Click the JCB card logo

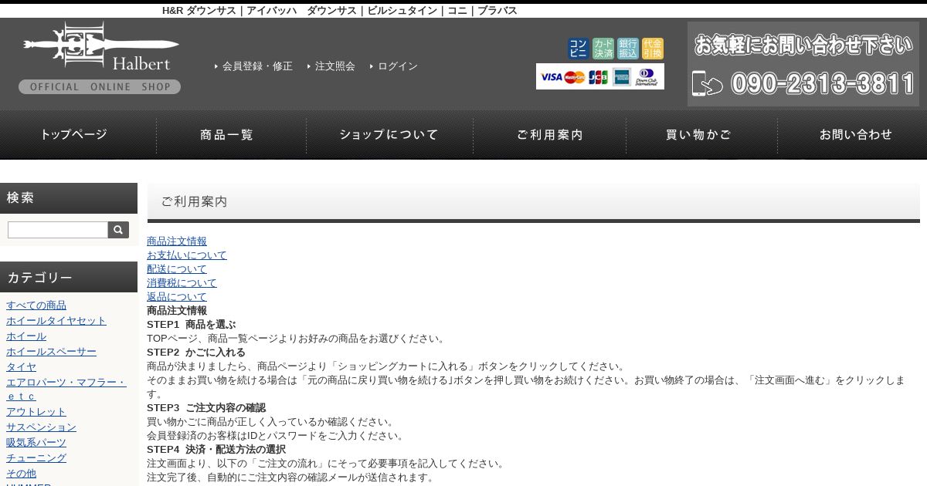[x=598, y=77]
